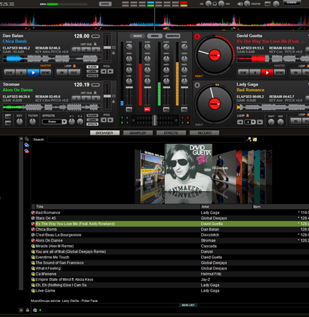Open the RECORD tab

(x=204, y=133)
